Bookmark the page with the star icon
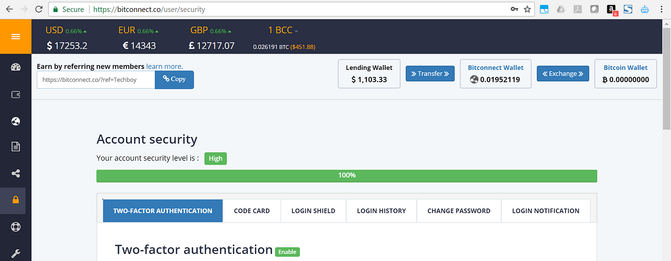Screen dimensions: 671x261 click(x=527, y=9)
